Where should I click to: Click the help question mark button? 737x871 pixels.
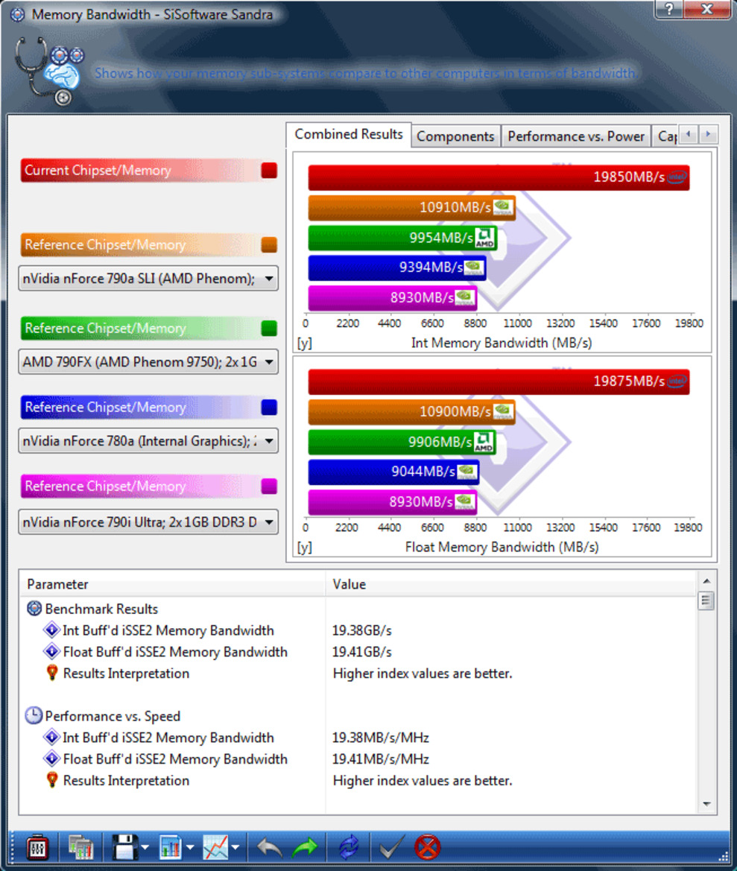click(668, 9)
